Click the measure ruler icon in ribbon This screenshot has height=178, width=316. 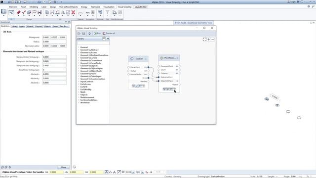80,13
